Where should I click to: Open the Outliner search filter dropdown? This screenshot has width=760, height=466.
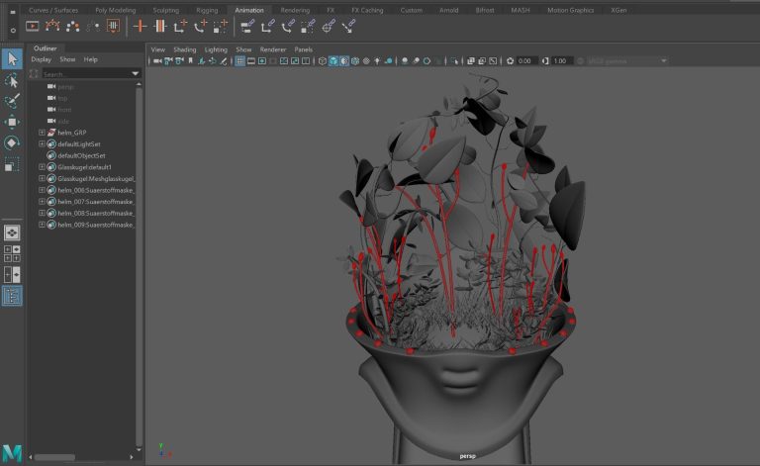(136, 73)
